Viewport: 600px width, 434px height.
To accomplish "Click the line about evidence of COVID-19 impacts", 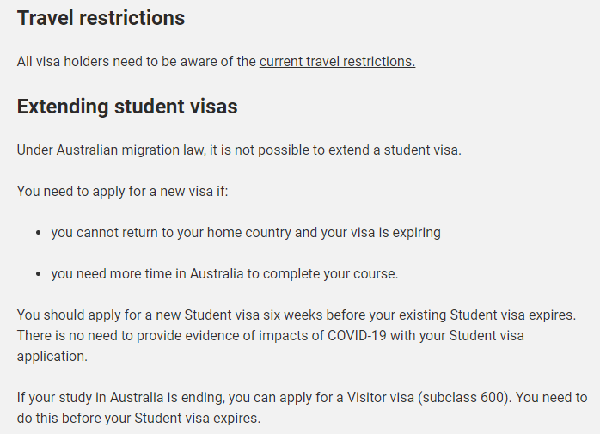I will coord(271,336).
